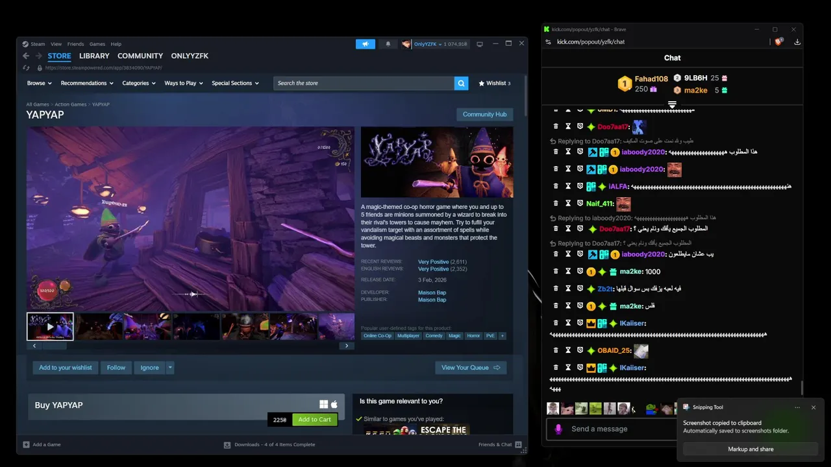Switch to the ONLYYZFK tab
The image size is (831, 467).
(x=190, y=56)
